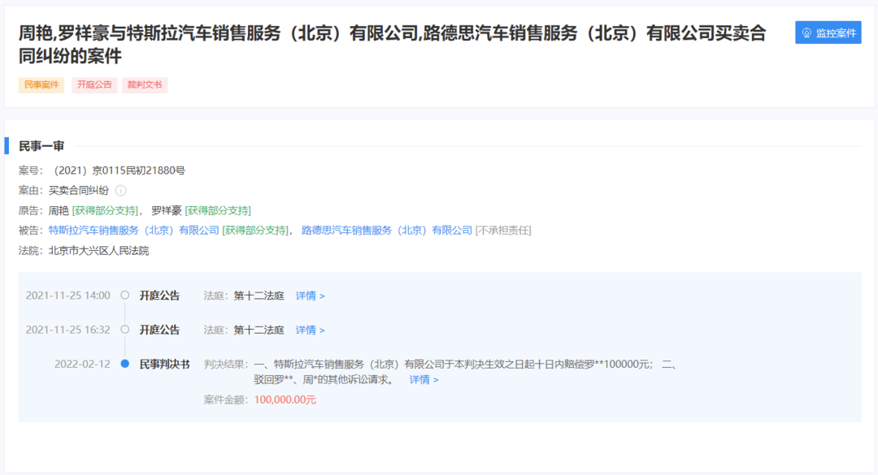Screen dimensions: 878x475
Task: Select the 2021-11-25 16:32 timeline marker
Action: pyautogui.click(x=125, y=330)
